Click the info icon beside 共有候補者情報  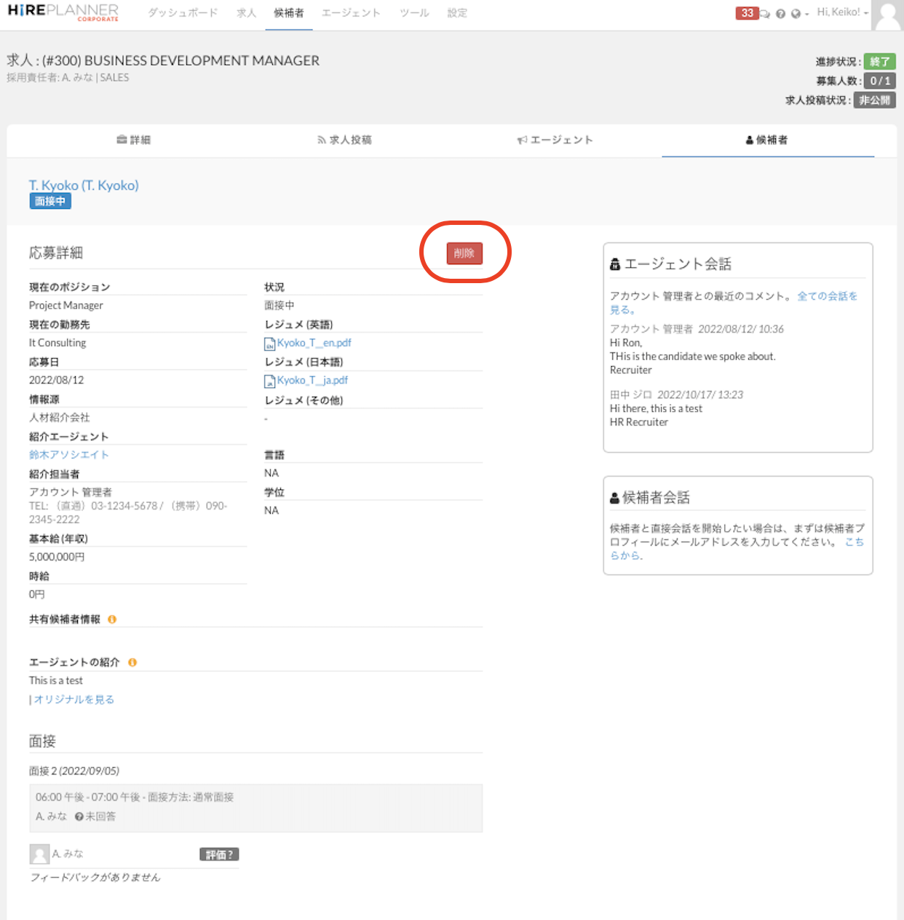pyautogui.click(x=112, y=619)
